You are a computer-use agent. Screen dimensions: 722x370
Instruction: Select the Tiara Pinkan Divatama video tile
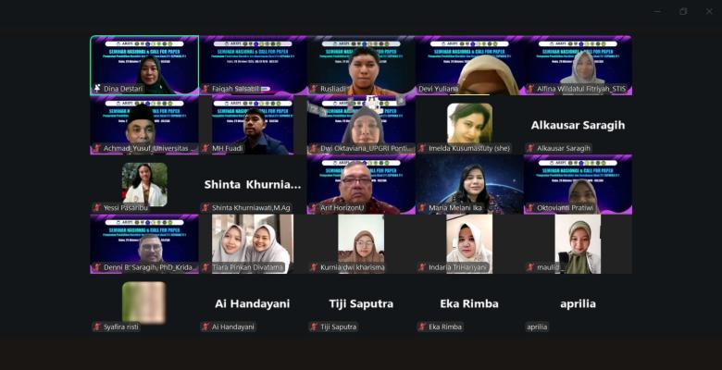[253, 244]
